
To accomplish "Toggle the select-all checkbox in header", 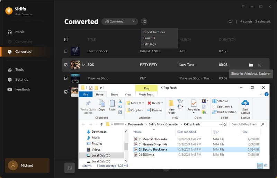I will [66, 39].
